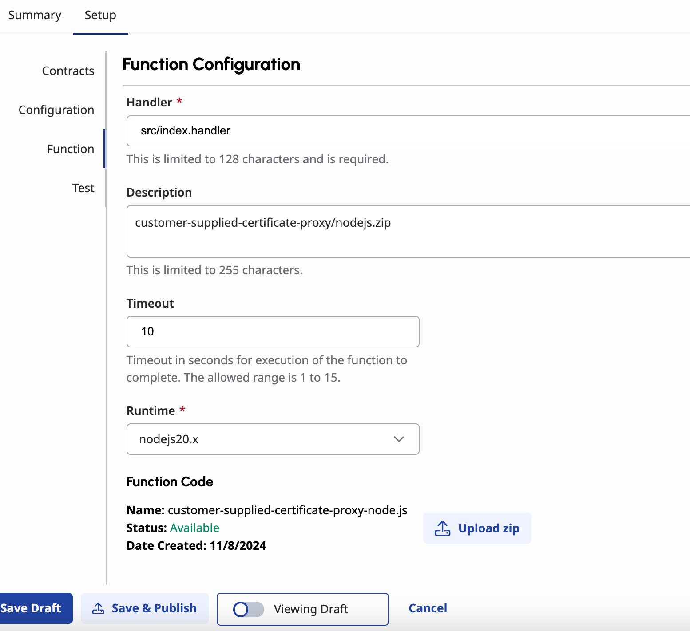Click the Save & Publish button
The width and height of the screenshot is (690, 631).
pyautogui.click(x=144, y=608)
